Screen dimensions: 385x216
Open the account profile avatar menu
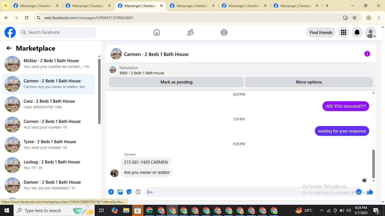tap(371, 32)
